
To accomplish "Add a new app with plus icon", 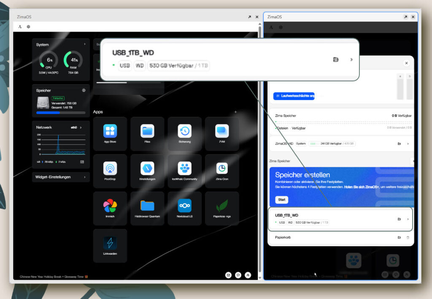I will (x=235, y=112).
